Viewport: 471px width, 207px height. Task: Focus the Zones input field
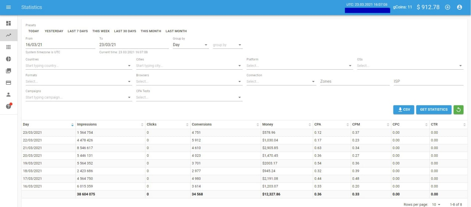(x=355, y=81)
